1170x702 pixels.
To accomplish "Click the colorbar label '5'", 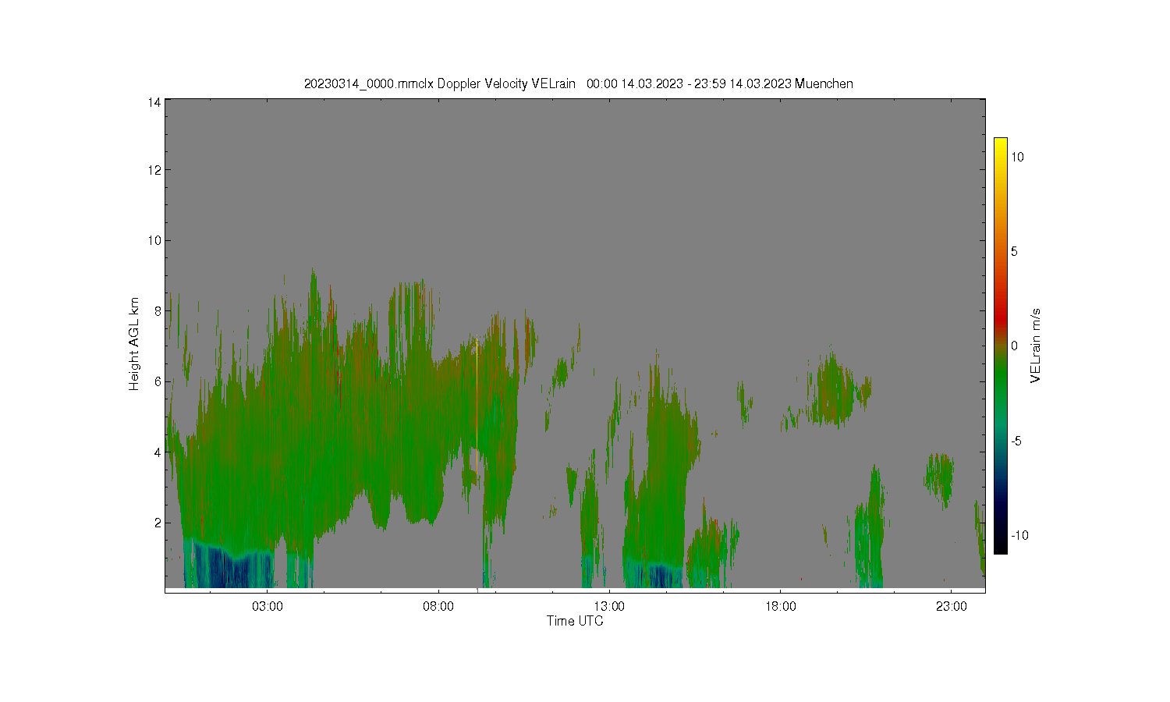I will 1015,251.
